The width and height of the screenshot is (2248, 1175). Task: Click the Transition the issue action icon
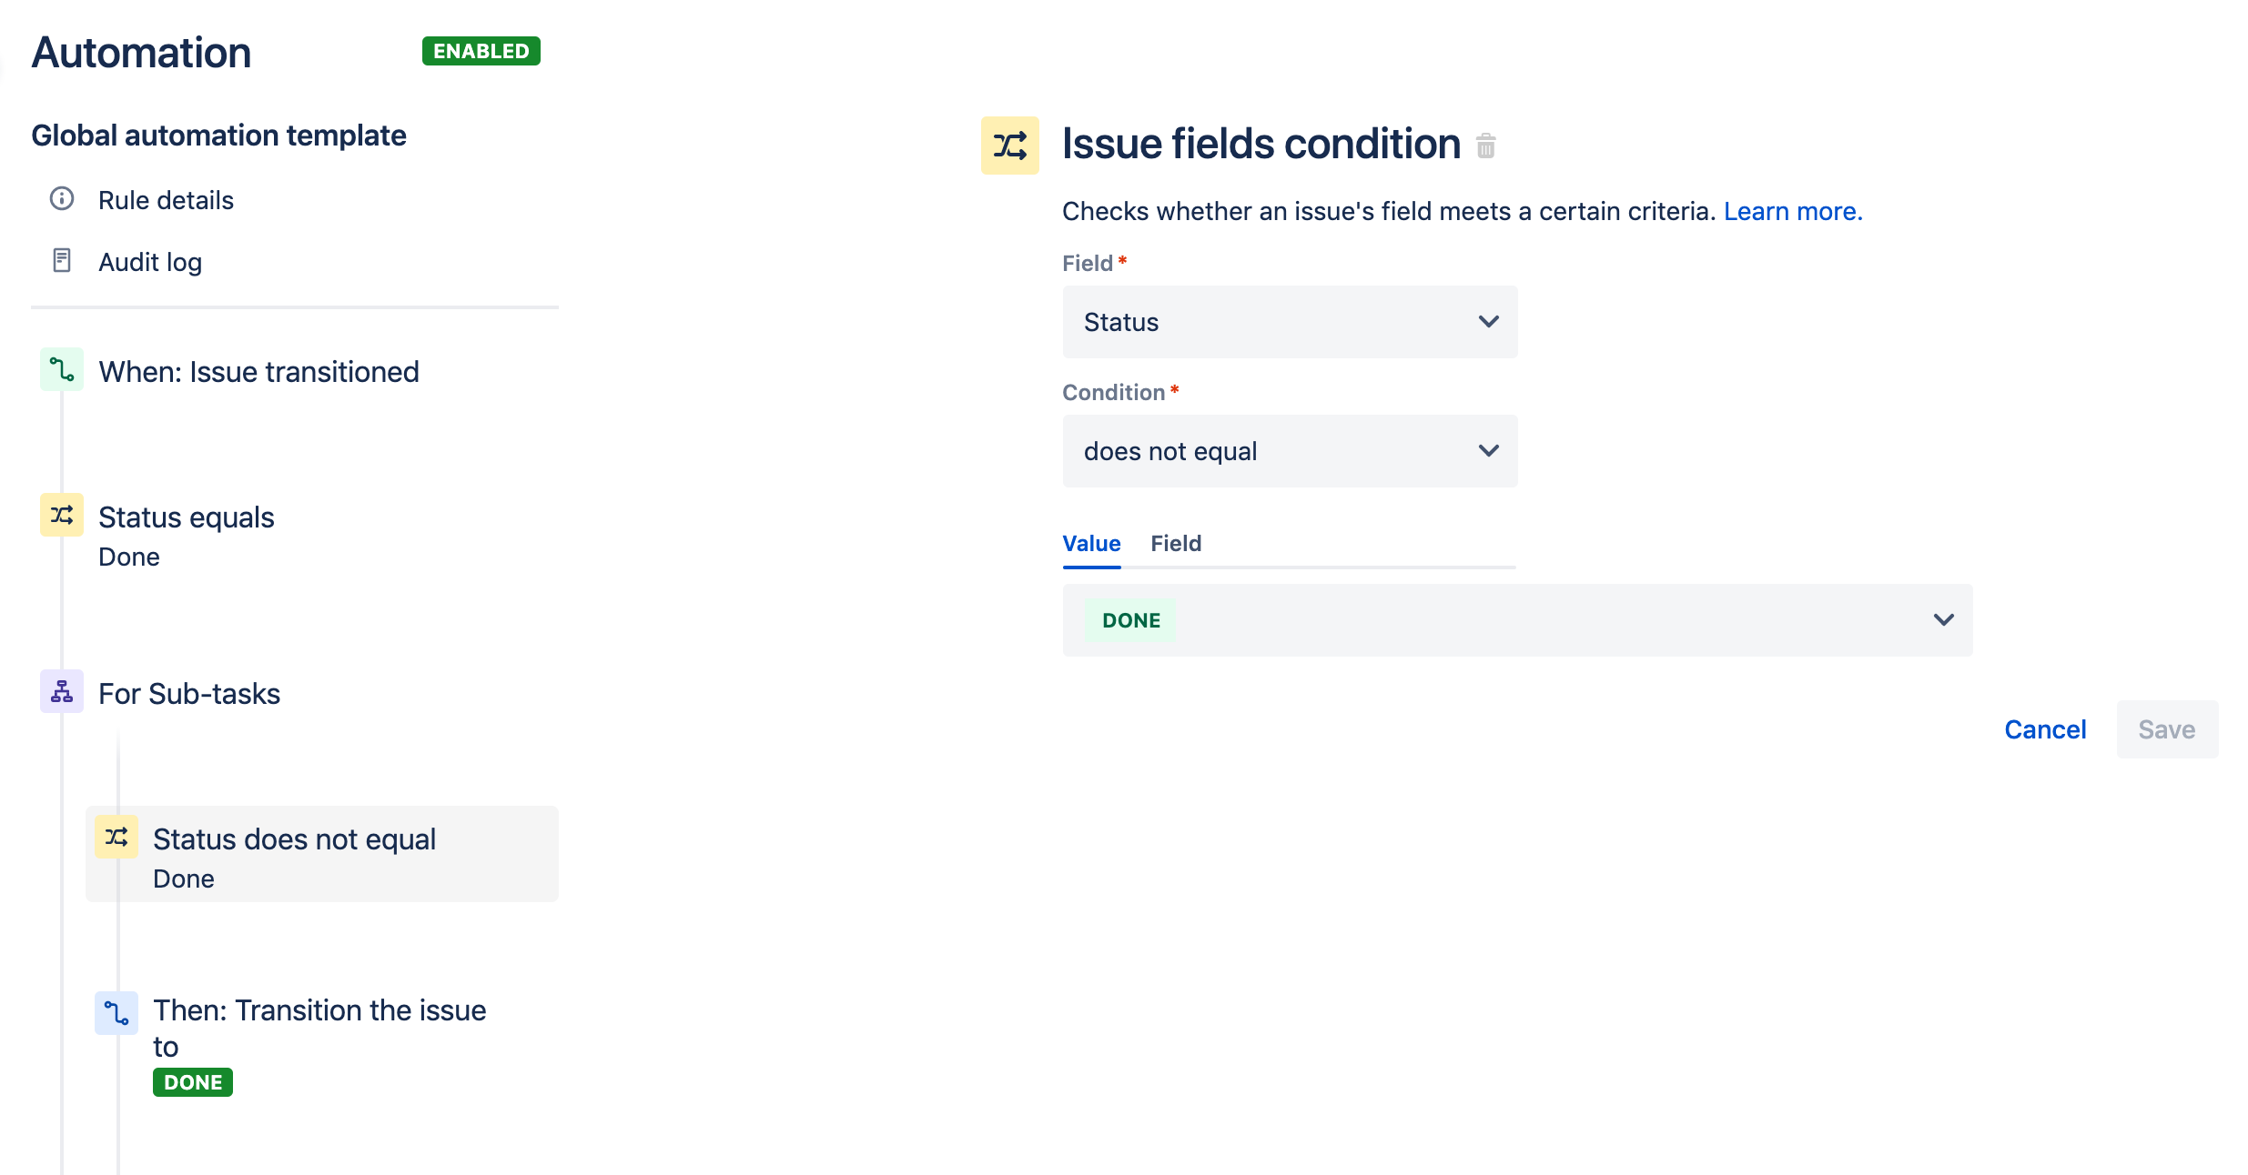tap(116, 1013)
